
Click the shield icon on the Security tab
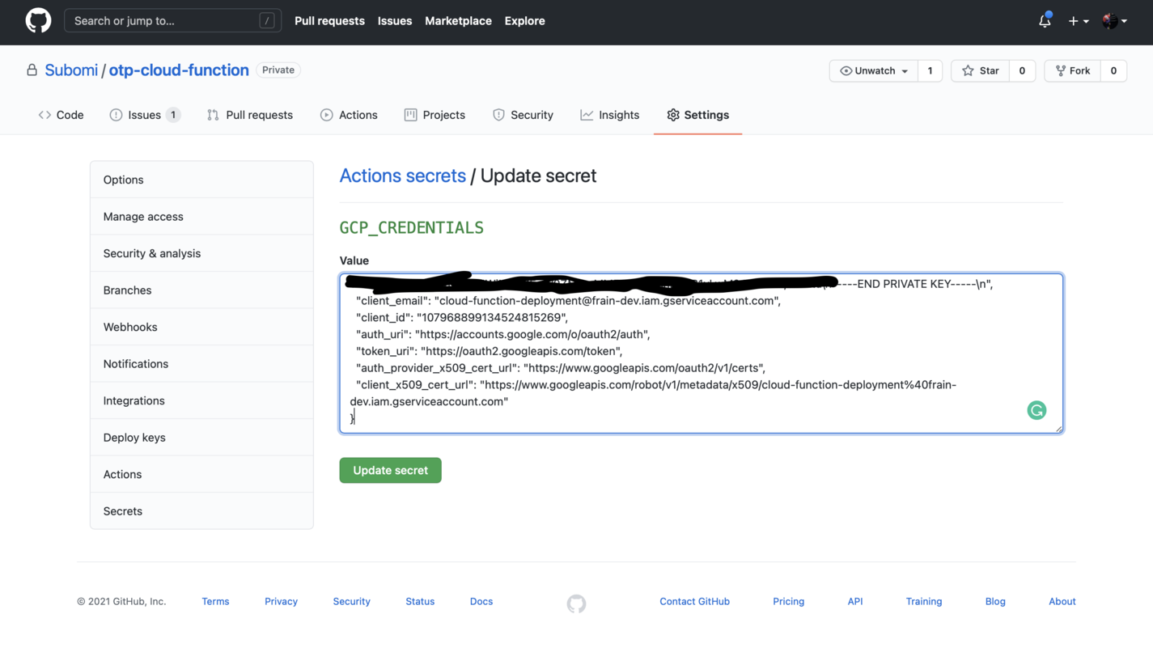tap(498, 114)
